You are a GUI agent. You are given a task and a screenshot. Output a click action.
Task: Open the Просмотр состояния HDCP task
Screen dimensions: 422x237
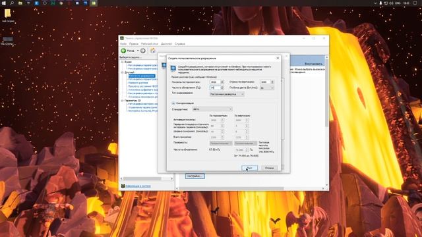(143, 86)
